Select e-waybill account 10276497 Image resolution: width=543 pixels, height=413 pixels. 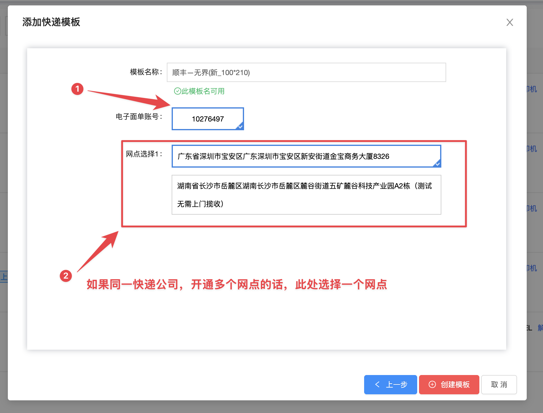tap(208, 119)
